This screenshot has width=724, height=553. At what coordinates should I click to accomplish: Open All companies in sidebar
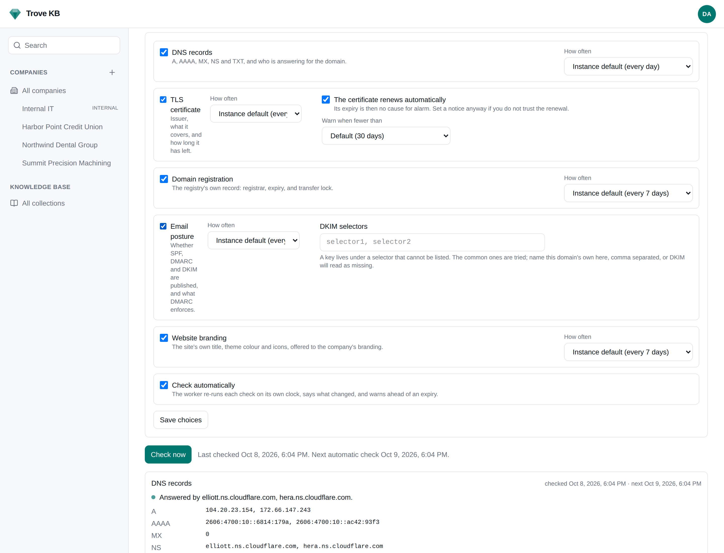point(64,90)
